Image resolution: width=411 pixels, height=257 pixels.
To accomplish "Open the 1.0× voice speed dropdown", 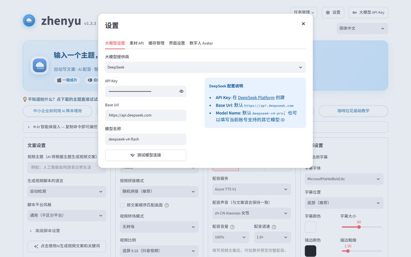I will coord(272,237).
